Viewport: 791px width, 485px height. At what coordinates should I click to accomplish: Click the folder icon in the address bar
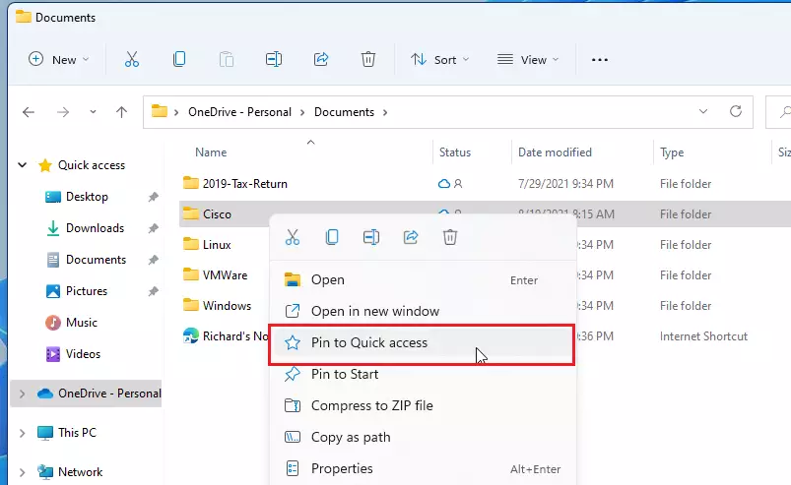pos(160,111)
